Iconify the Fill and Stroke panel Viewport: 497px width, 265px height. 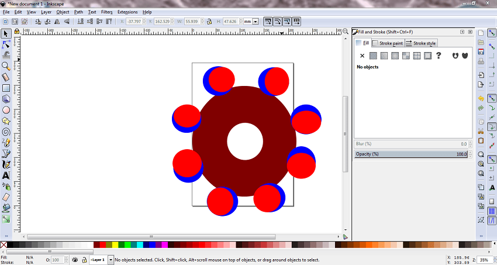pos(462,32)
